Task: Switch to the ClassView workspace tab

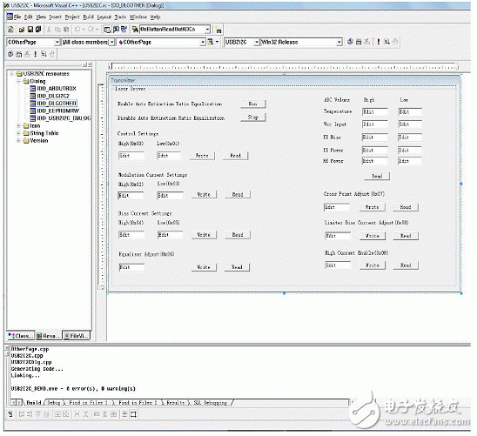Action: point(21,336)
